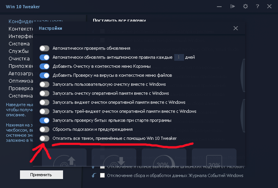This screenshot has width=278, height=188.
Task: Click label 'Добавить Очистку в контекстное меню Корзины'
Action: [101, 66]
